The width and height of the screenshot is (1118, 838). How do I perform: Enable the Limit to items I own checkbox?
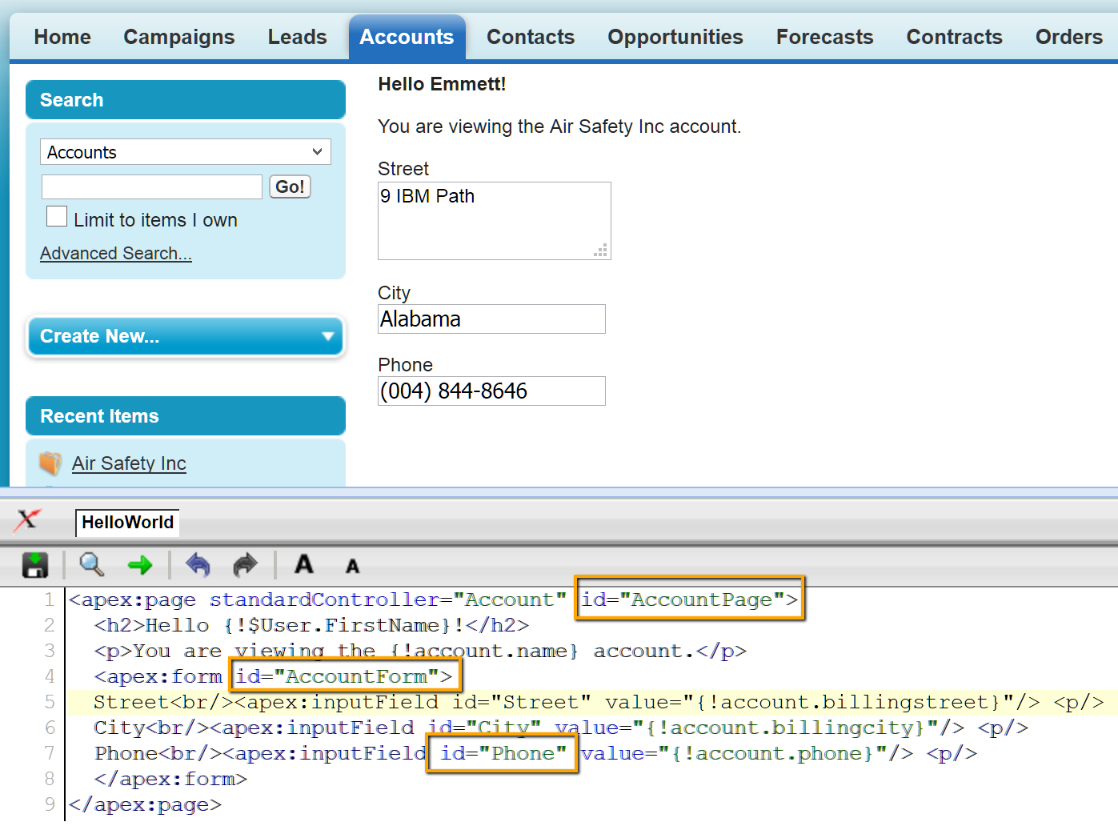(57, 217)
